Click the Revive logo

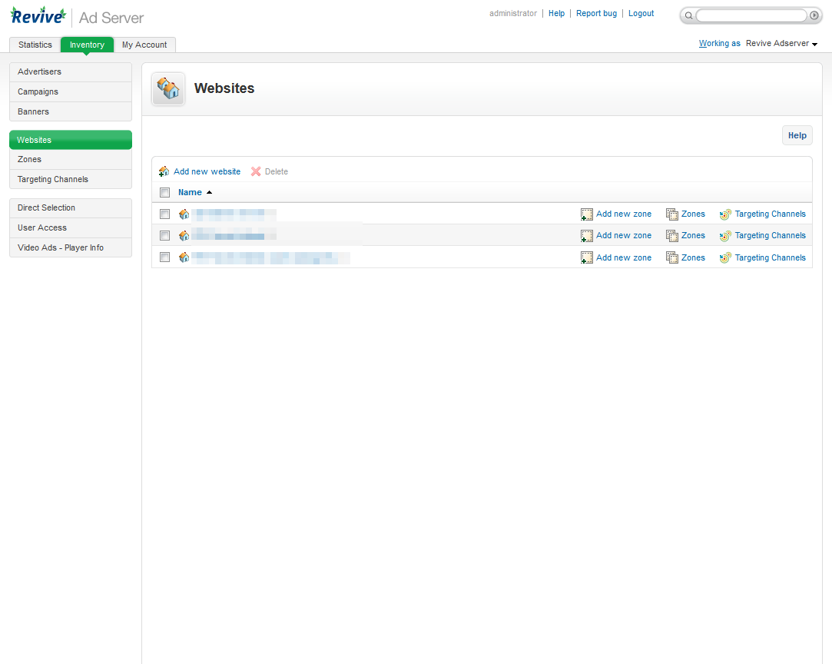pyautogui.click(x=38, y=15)
